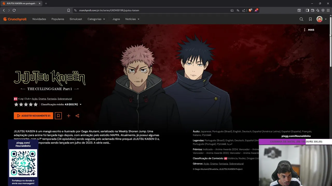
Task: Open the Brave Wallet icon
Action: 313,10
